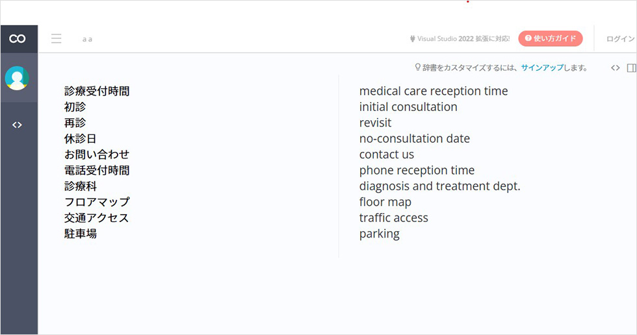Toggle the split panel layout icon
The image size is (637, 335).
[x=632, y=68]
